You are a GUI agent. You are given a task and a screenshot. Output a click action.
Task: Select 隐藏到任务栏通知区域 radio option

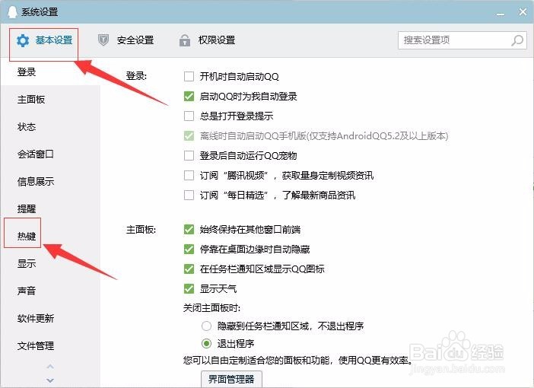click(206, 326)
